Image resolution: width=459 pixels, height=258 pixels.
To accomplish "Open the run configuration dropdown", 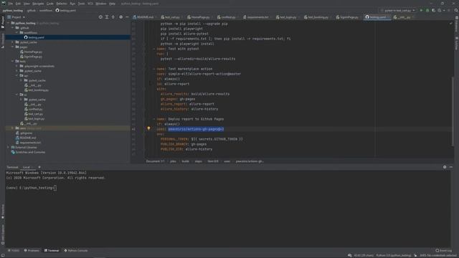I will [x=398, y=10].
